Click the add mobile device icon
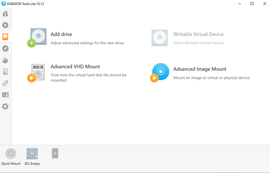The width and height of the screenshot is (270, 173). point(55,153)
